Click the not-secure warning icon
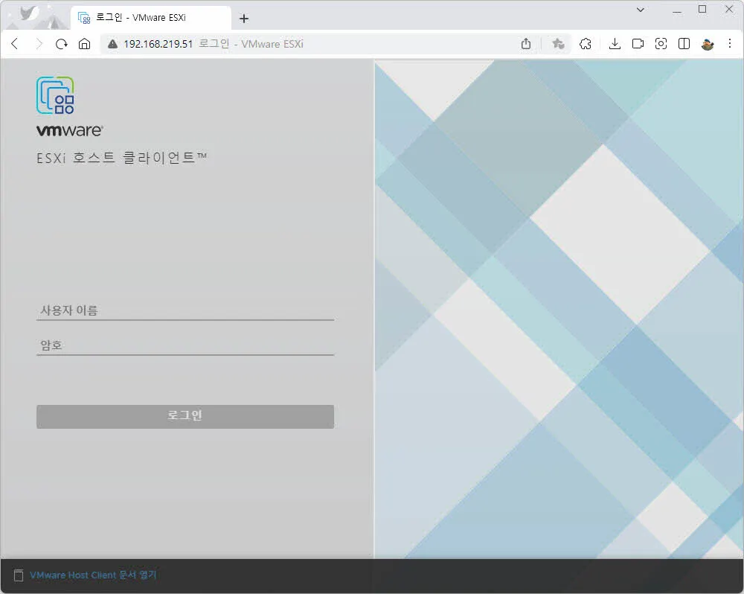The width and height of the screenshot is (744, 594). click(112, 44)
